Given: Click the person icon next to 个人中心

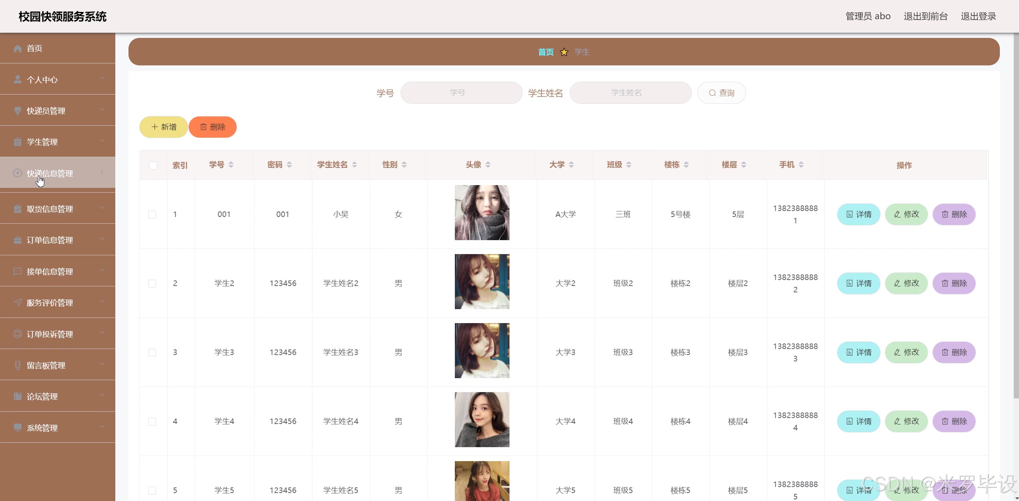Looking at the screenshot, I should click(18, 79).
